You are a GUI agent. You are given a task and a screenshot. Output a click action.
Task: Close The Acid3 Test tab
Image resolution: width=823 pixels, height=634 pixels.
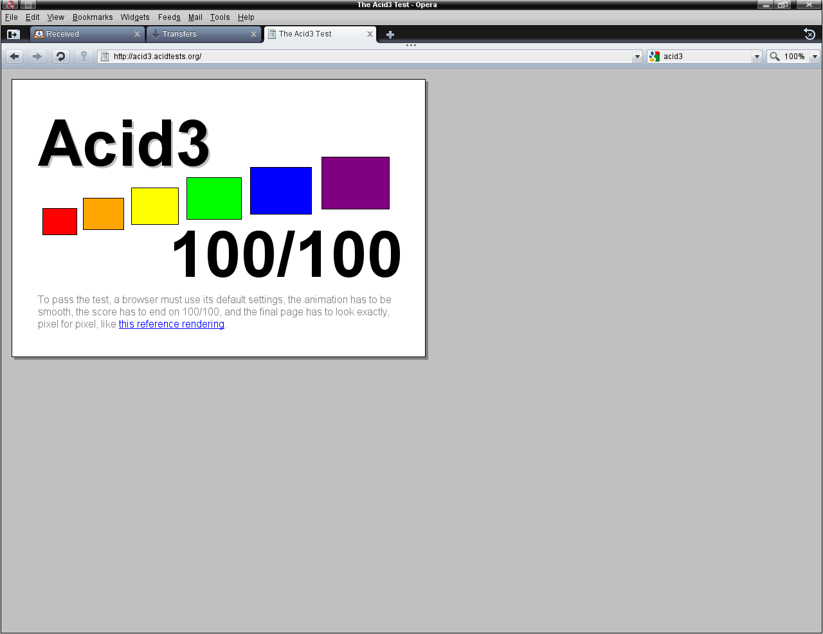370,34
